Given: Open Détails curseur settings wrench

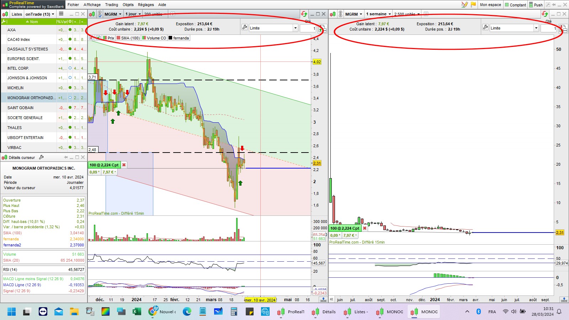Looking at the screenshot, I should click(x=41, y=157).
